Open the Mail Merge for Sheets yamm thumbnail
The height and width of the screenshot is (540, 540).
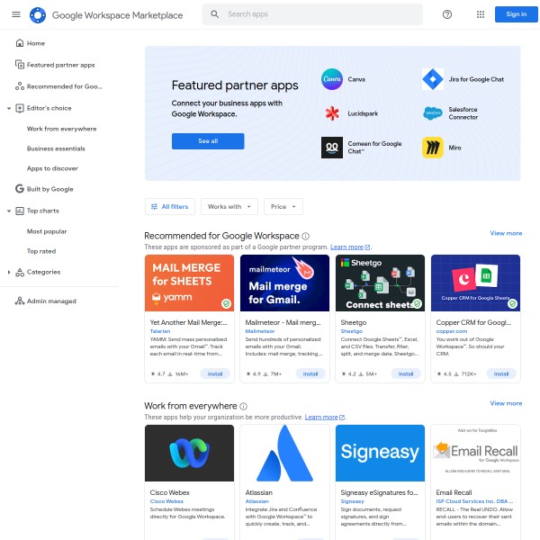coord(189,283)
